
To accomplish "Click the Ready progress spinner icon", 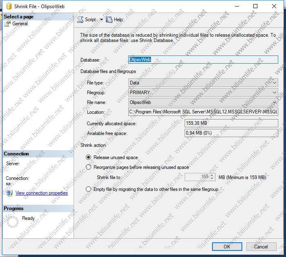I will tap(13, 222).
